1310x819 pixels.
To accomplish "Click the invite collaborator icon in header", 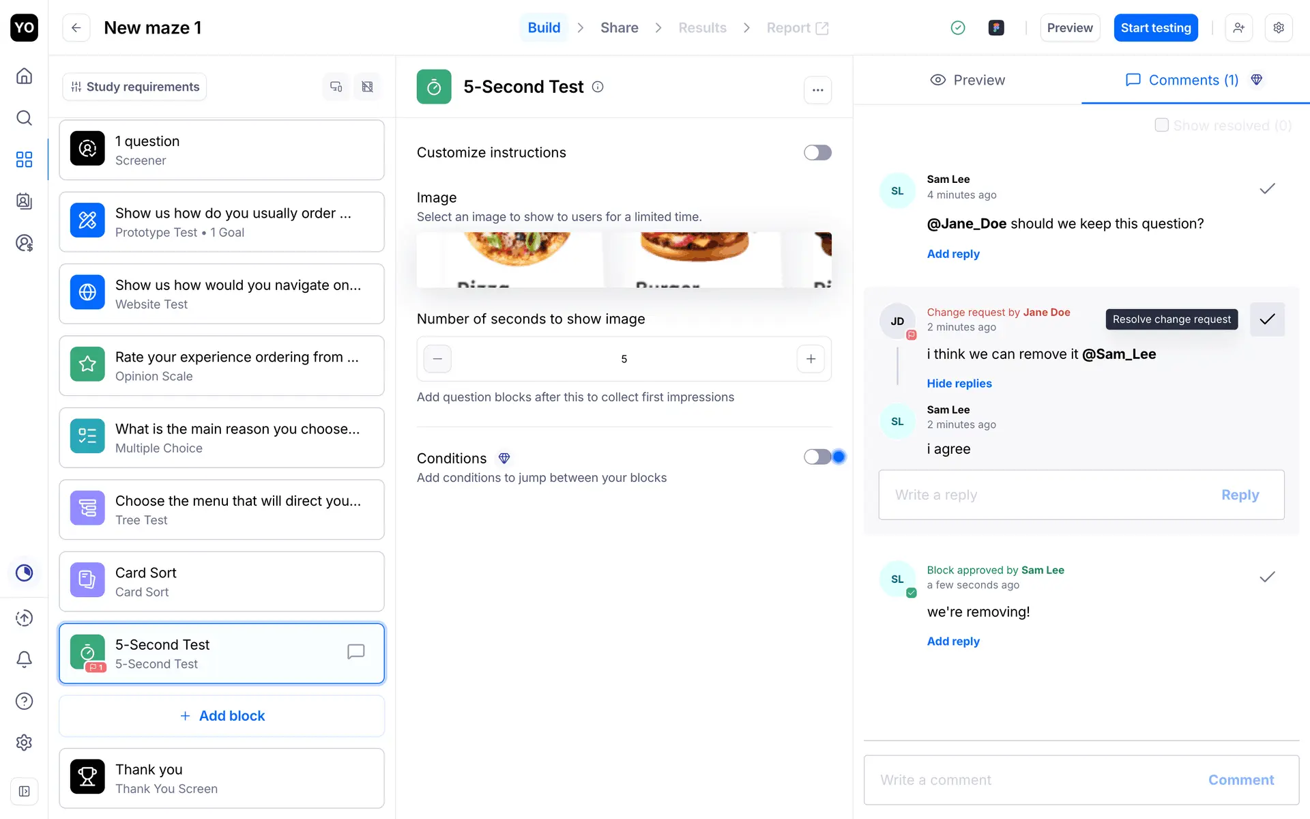I will click(x=1238, y=28).
